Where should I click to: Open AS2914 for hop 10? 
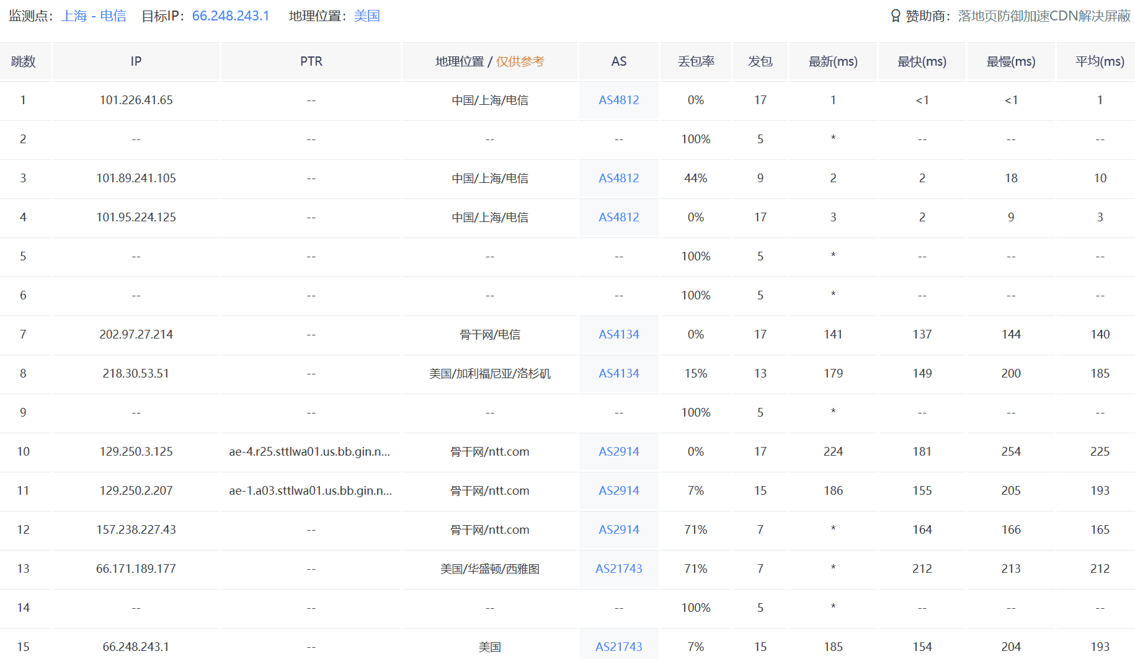[618, 452]
